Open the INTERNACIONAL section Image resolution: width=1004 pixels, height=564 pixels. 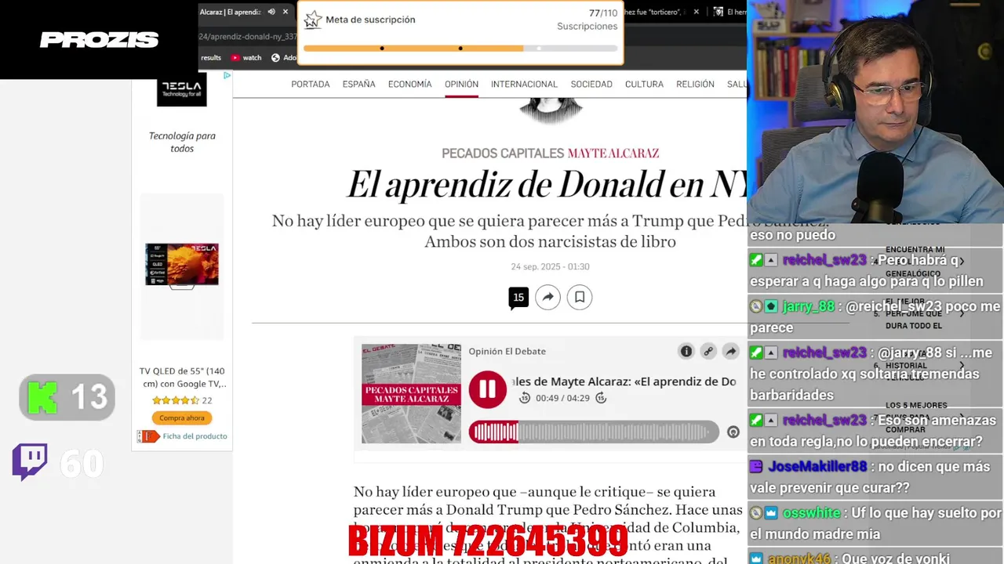[524, 85]
